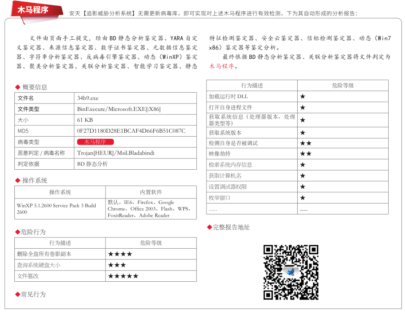Image resolution: width=405 pixels, height=314 pixels.
Task: Click the star rating for 枚举窗口
Action: tap(303, 198)
